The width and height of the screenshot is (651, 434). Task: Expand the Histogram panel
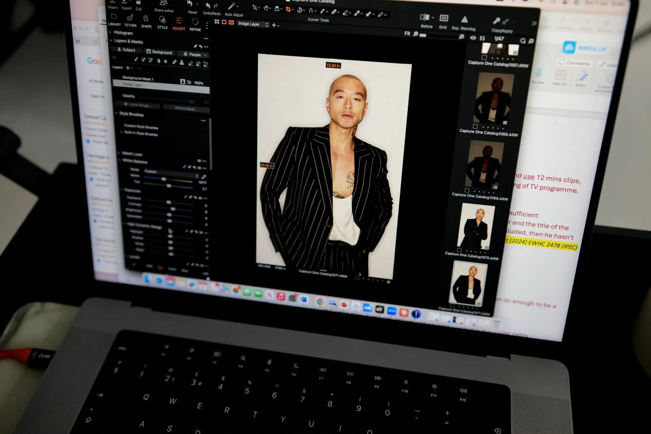[110, 32]
